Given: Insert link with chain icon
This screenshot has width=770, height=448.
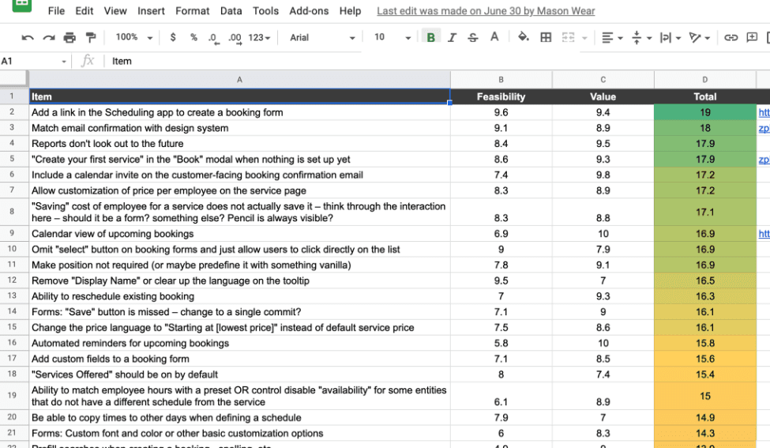Looking at the screenshot, I should click(731, 37).
